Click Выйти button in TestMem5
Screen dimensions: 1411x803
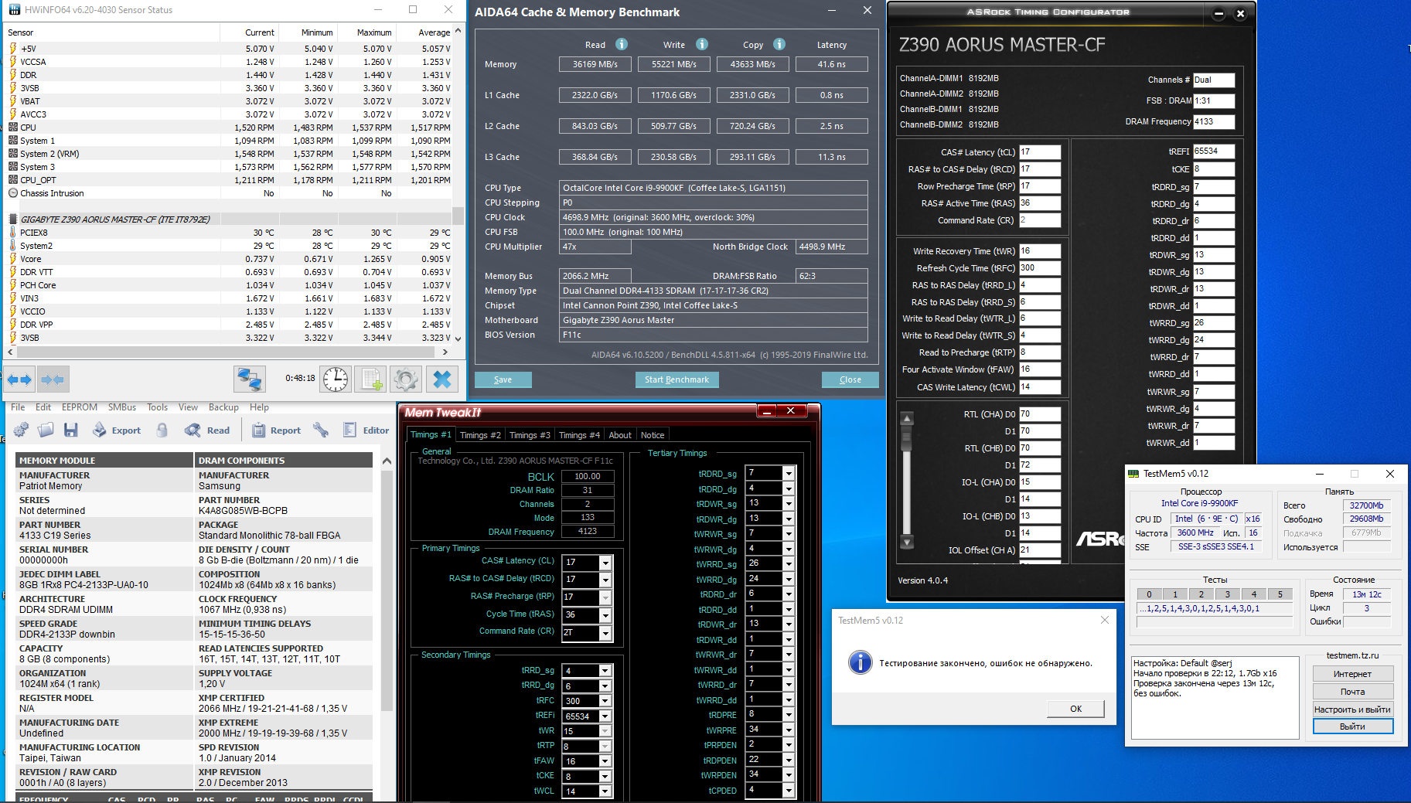tap(1352, 726)
